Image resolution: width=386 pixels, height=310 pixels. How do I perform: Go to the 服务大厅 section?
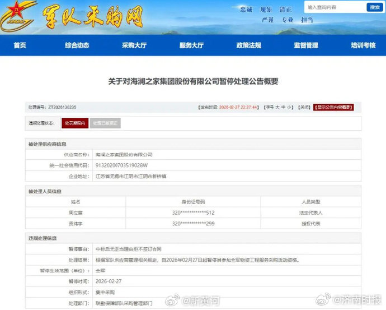[191, 45]
